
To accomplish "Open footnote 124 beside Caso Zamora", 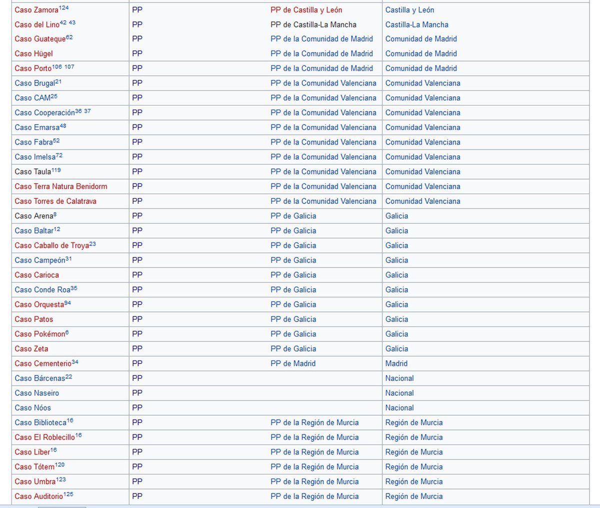I will pos(63,8).
